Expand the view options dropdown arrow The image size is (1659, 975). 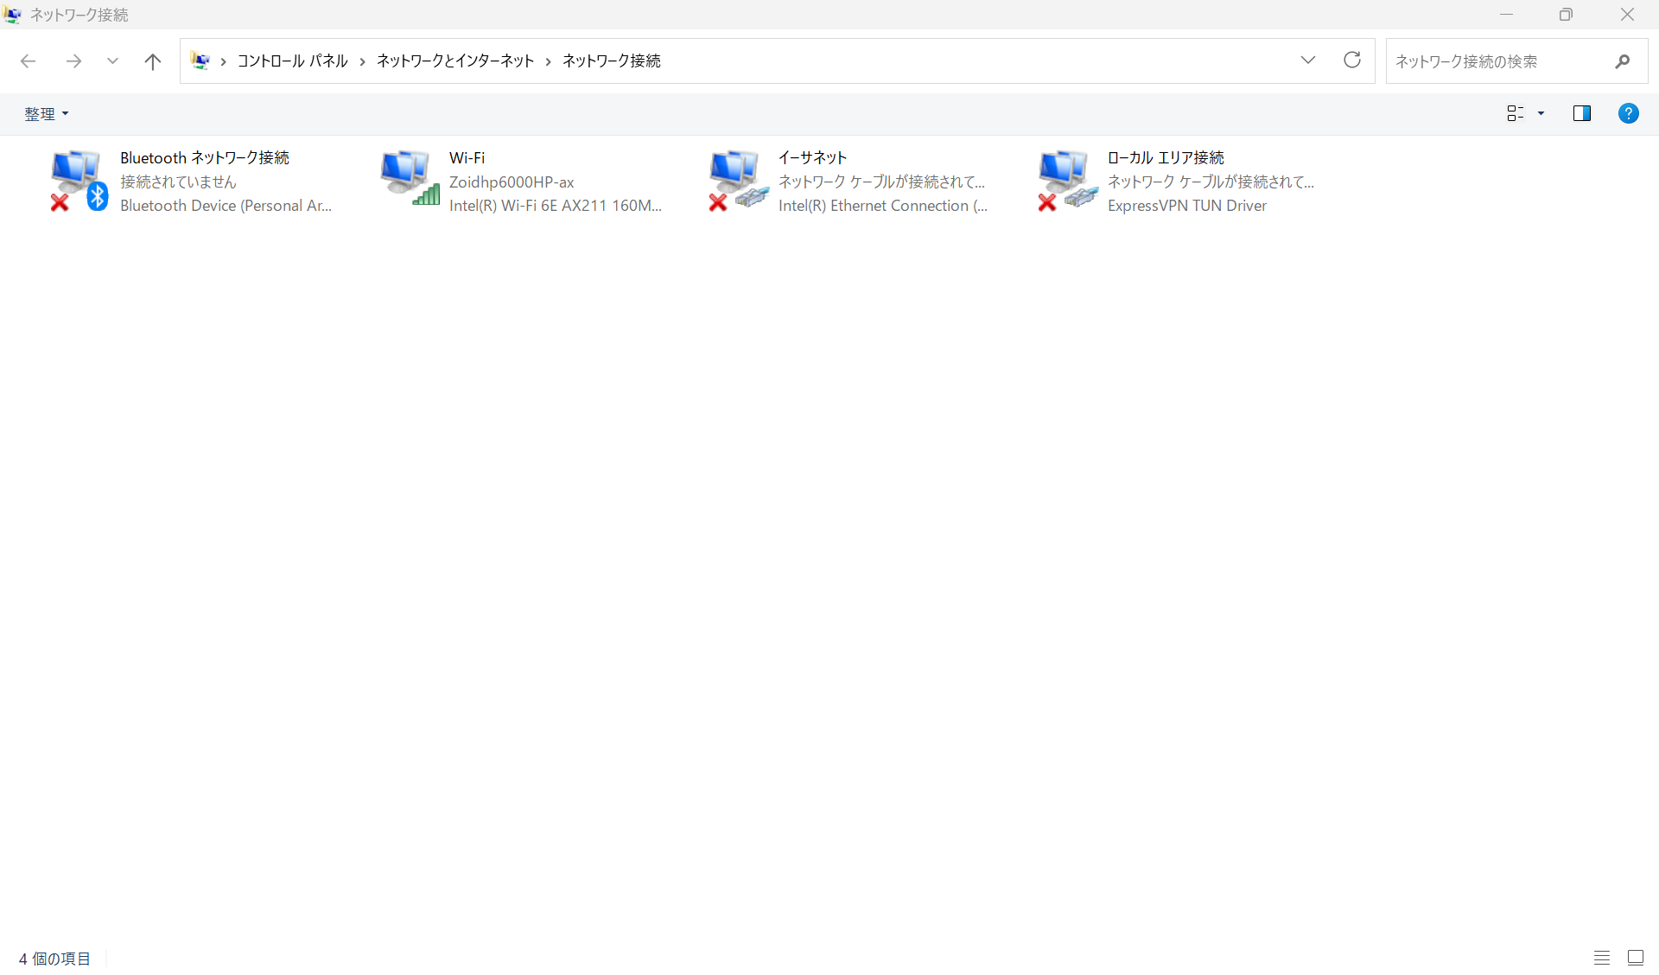pyautogui.click(x=1541, y=113)
